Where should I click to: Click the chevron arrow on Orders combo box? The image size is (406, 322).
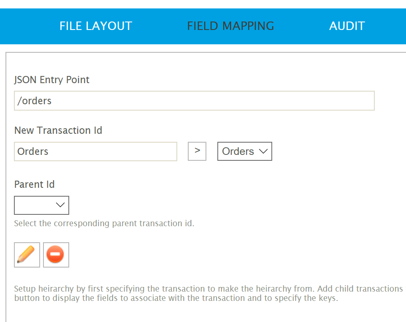tap(263, 152)
